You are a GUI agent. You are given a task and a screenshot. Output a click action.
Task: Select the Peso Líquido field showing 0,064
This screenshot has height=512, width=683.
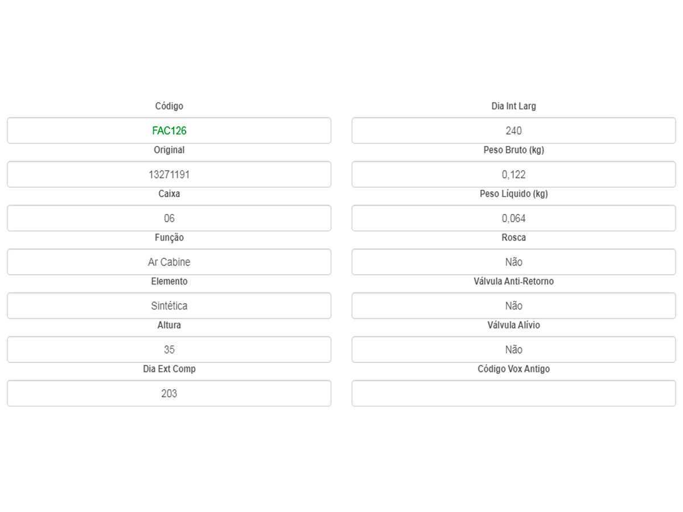coord(513,218)
